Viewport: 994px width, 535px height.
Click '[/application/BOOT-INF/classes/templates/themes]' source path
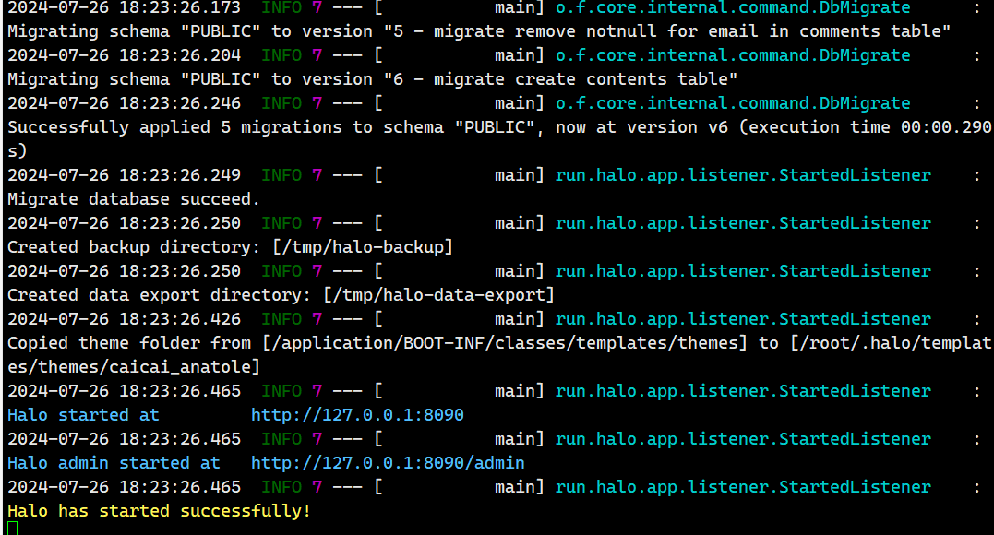[x=505, y=343]
